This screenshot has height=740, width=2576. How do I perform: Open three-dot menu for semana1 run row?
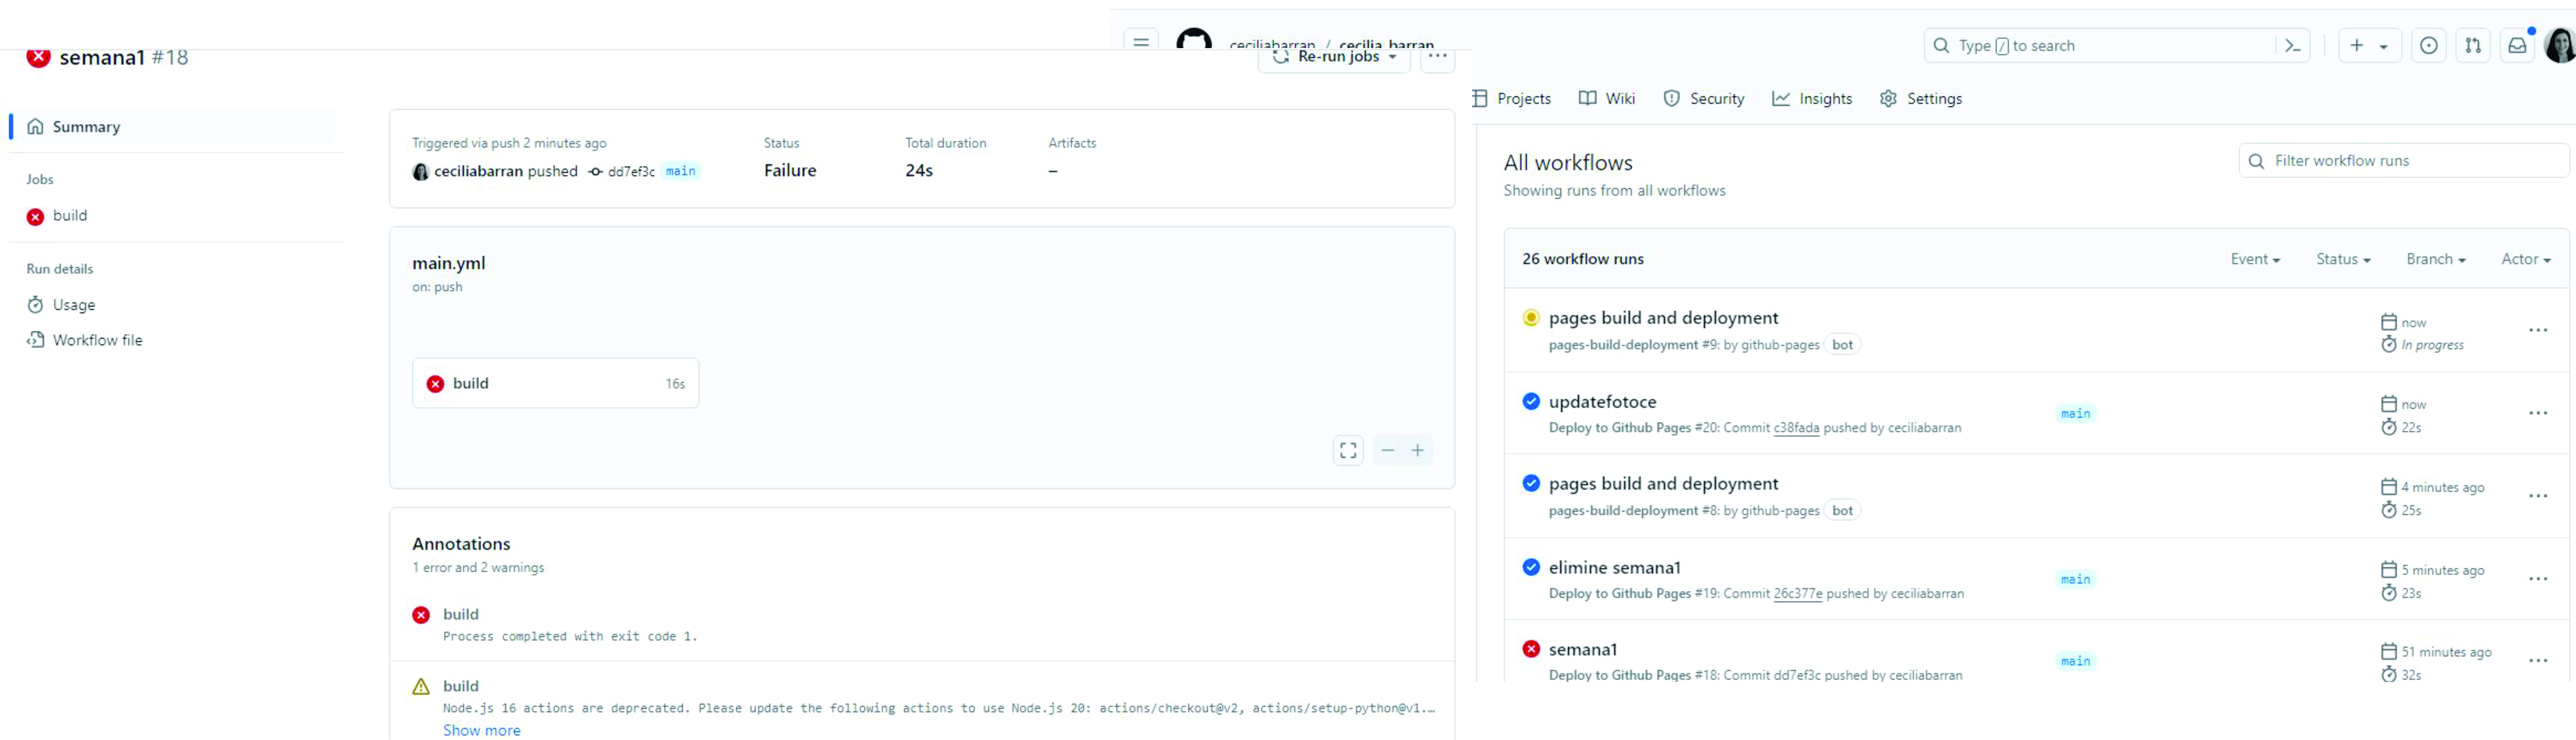(2538, 661)
